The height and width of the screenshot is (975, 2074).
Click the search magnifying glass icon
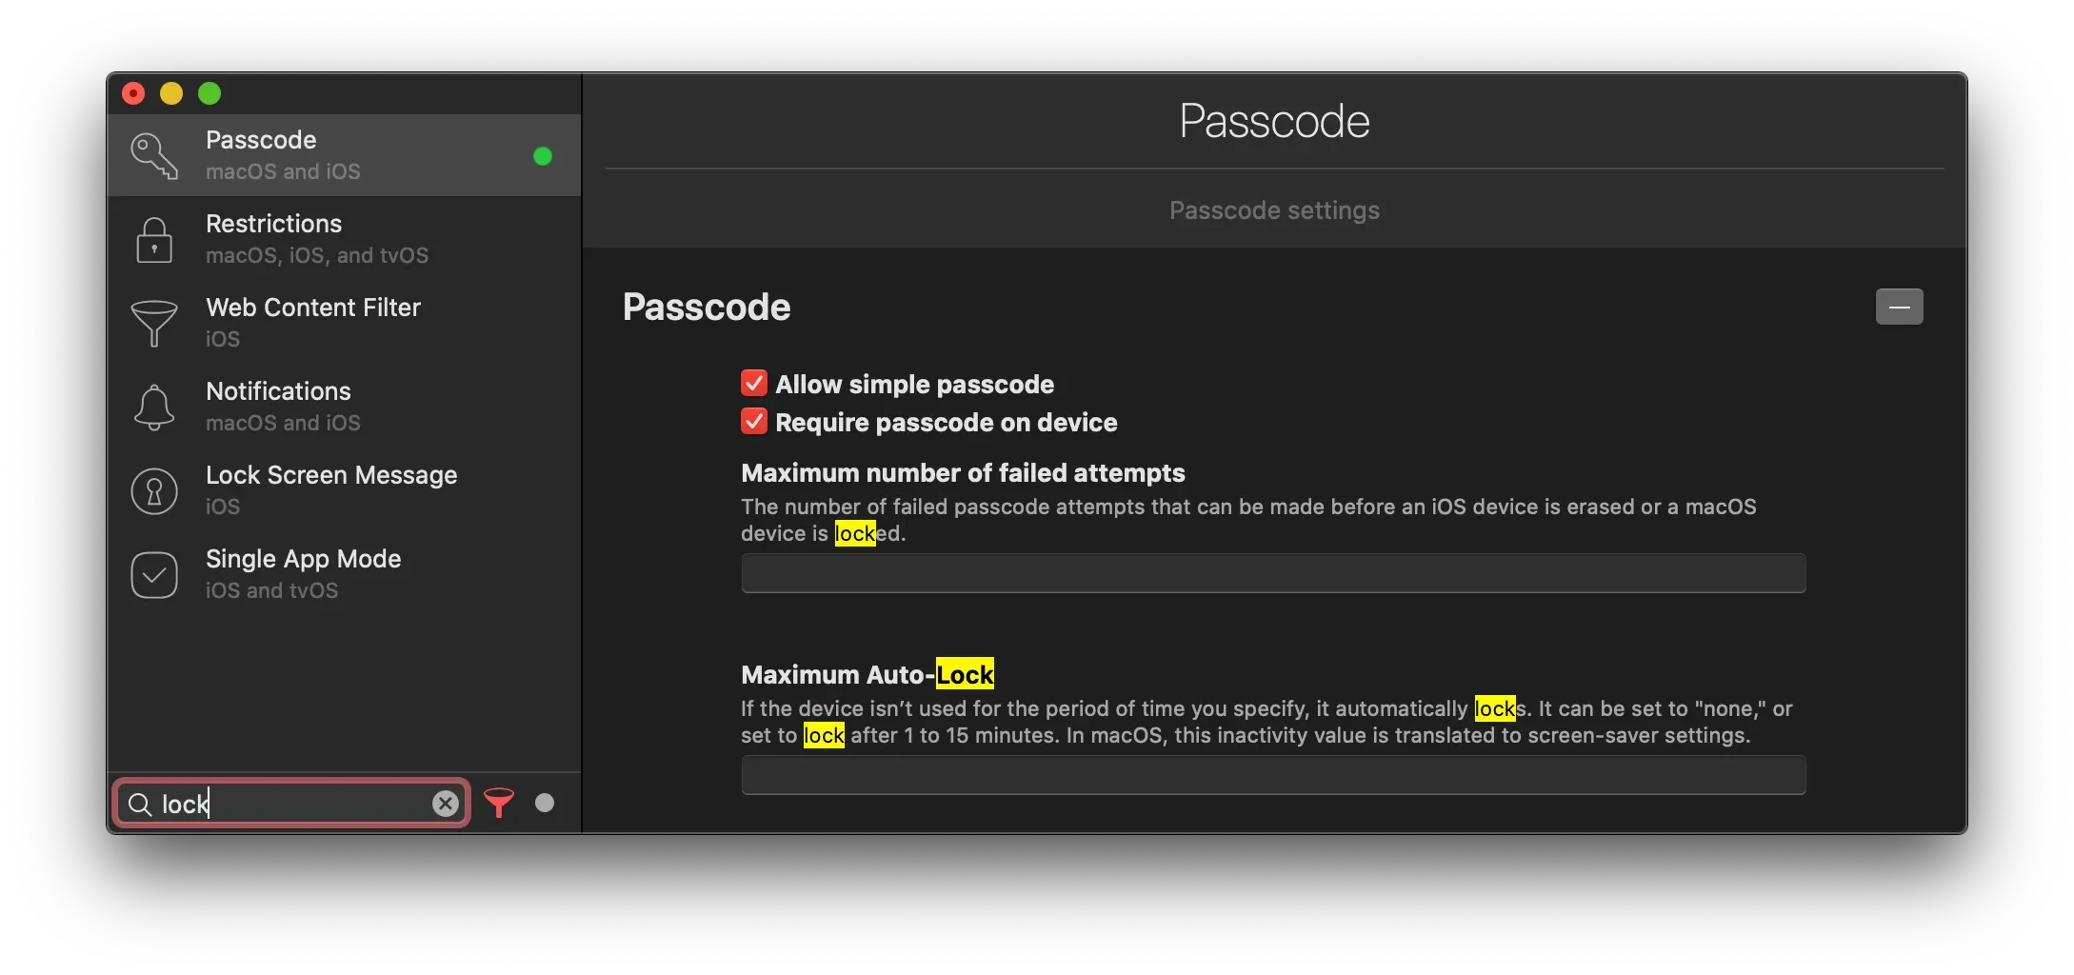coord(140,805)
